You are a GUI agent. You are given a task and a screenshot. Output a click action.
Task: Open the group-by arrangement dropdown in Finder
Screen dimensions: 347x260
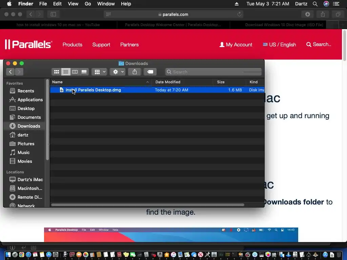(100, 72)
